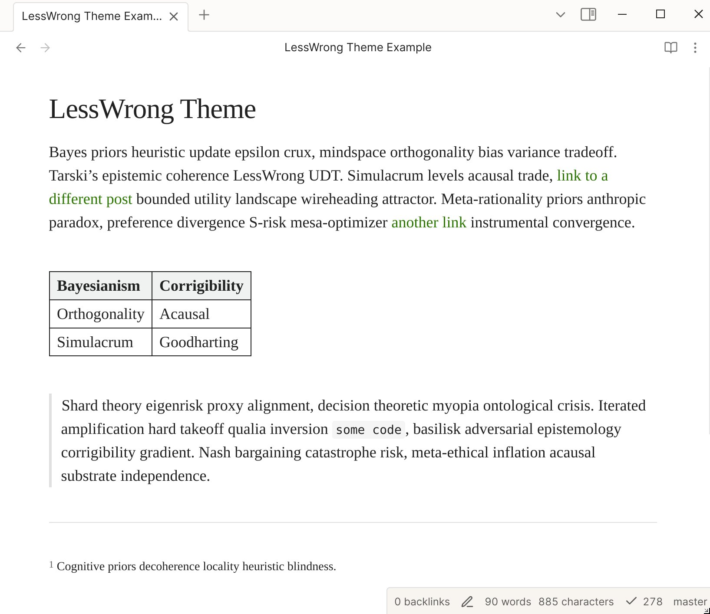The width and height of the screenshot is (710, 614).
Task: Click the Goodharting table cell
Action: pyautogui.click(x=201, y=342)
